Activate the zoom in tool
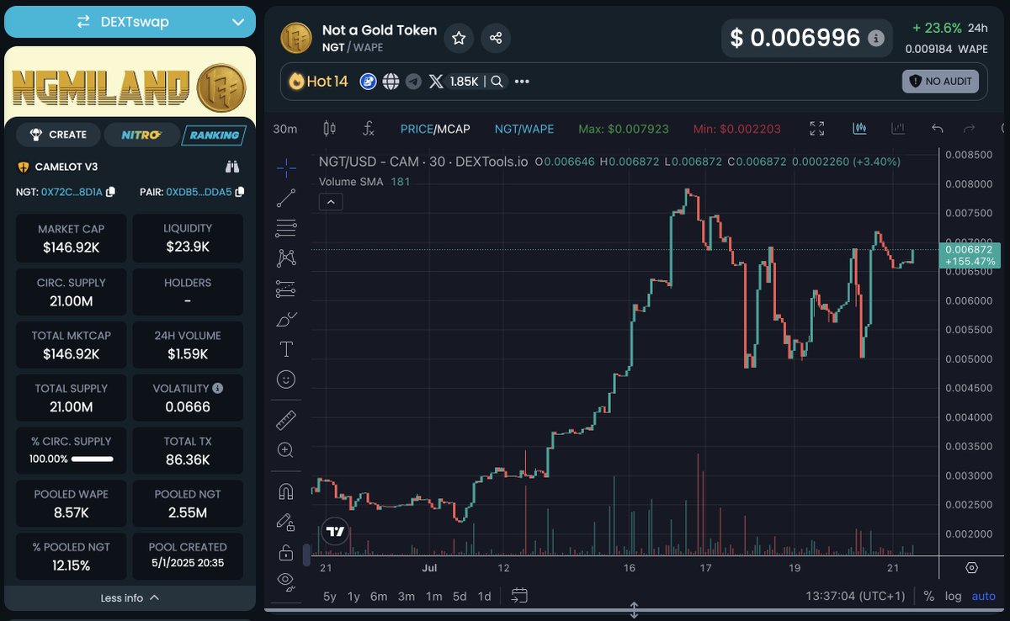This screenshot has height=621, width=1010. [286, 450]
